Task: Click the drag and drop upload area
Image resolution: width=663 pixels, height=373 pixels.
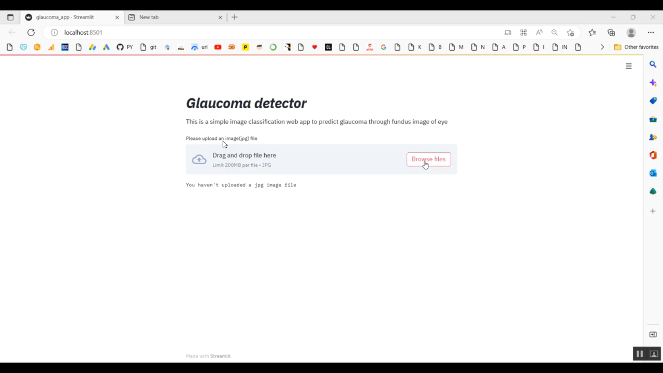Action: [321, 159]
